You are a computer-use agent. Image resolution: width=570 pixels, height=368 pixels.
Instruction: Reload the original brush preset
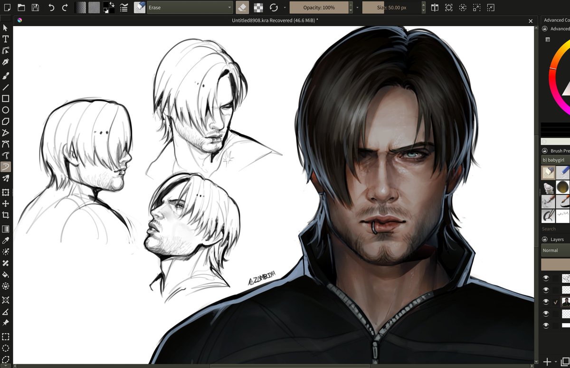coord(274,8)
